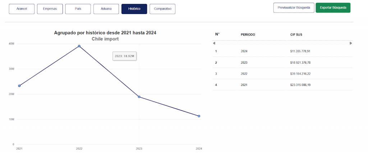
Task: Sort by the CIF $US column header
Action: (296, 35)
